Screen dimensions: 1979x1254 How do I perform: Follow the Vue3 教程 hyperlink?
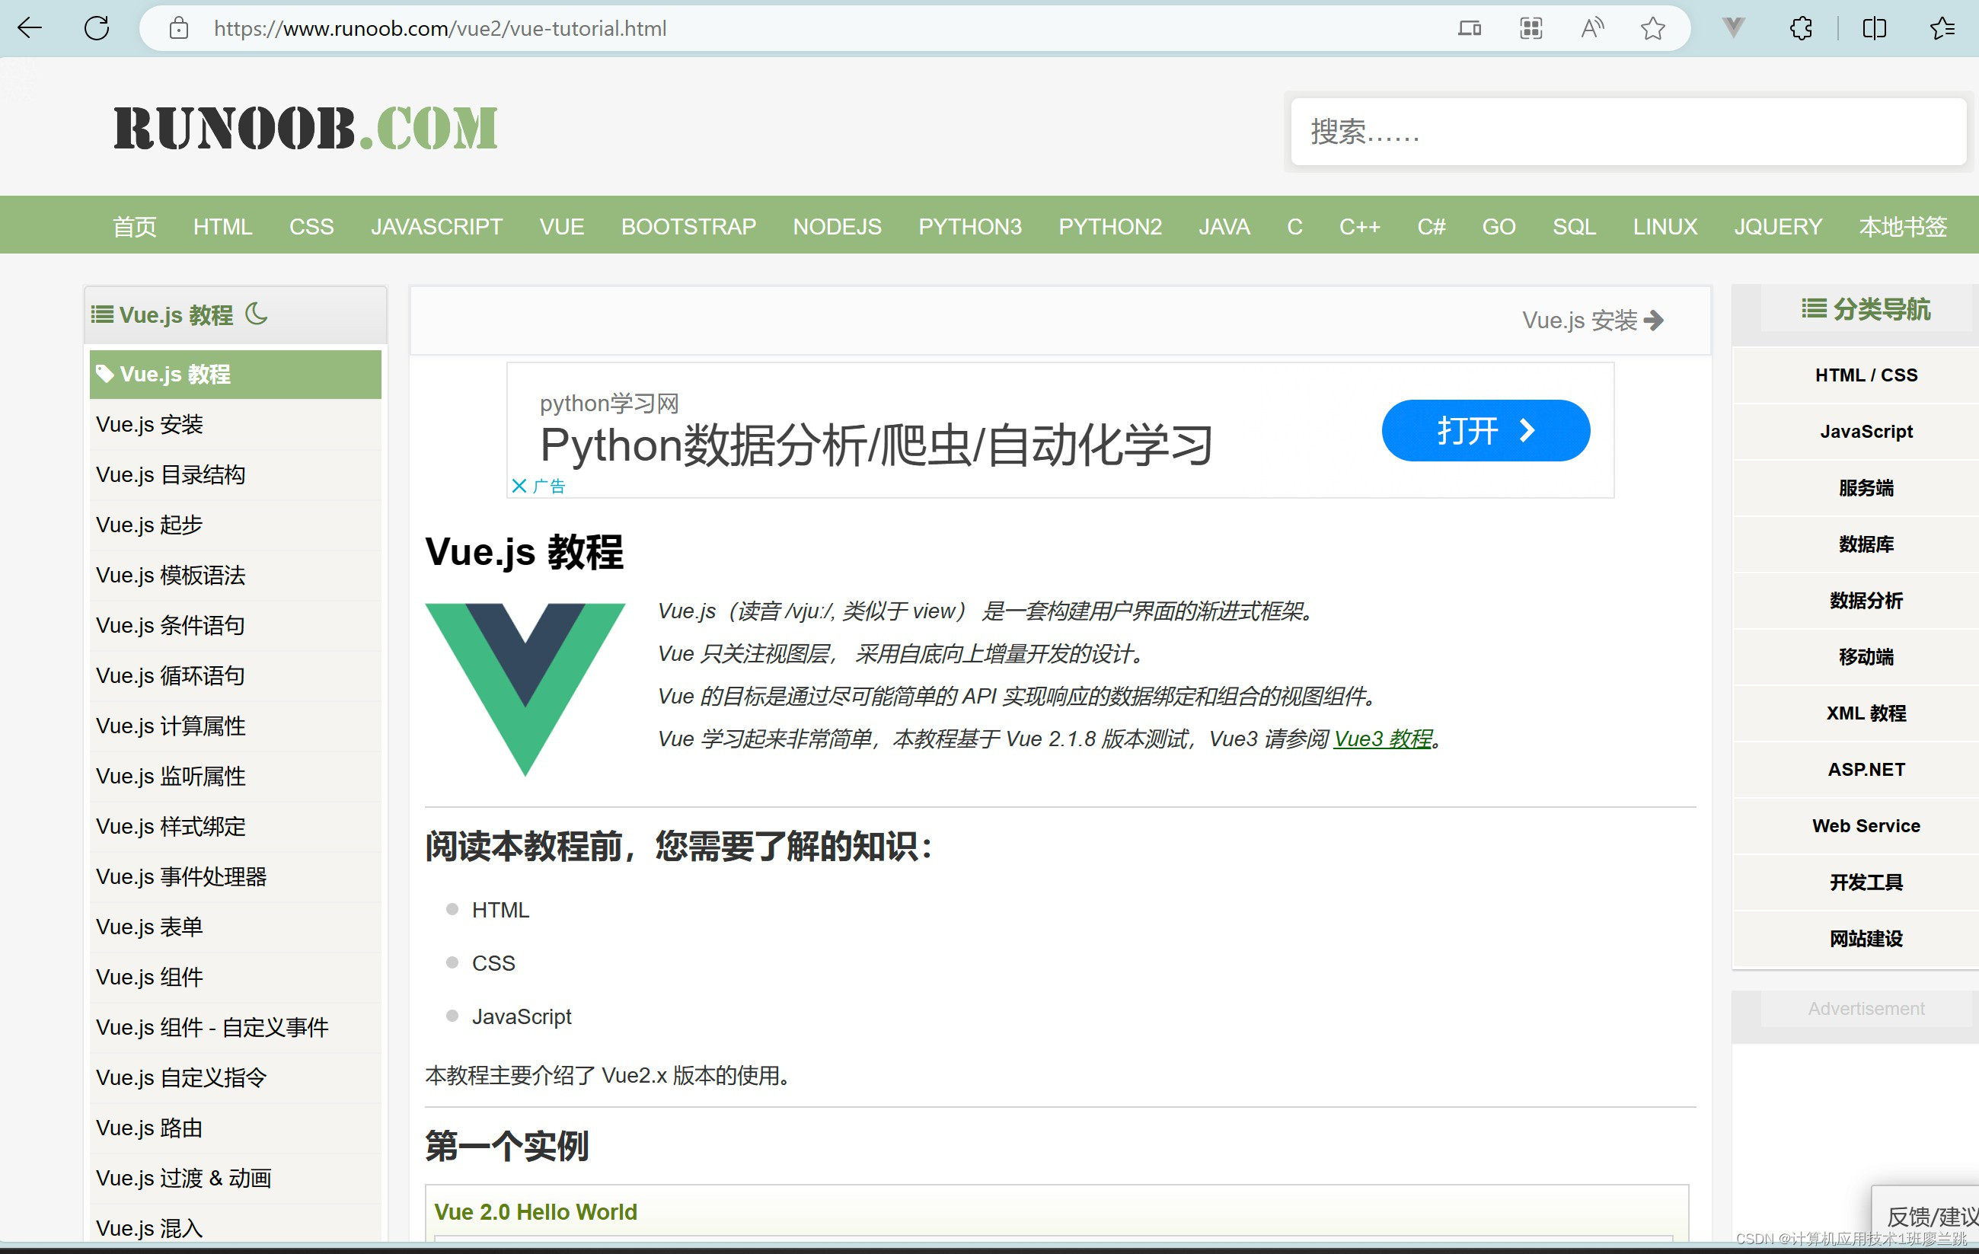click(x=1382, y=739)
